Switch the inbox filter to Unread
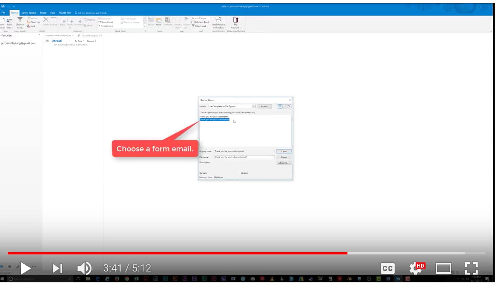This screenshot has width=497, height=287. tap(56, 41)
